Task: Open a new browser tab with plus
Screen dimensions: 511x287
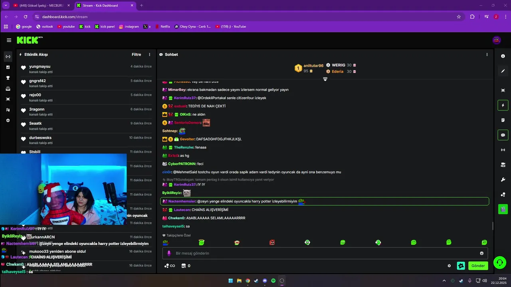Action: tap(141, 6)
